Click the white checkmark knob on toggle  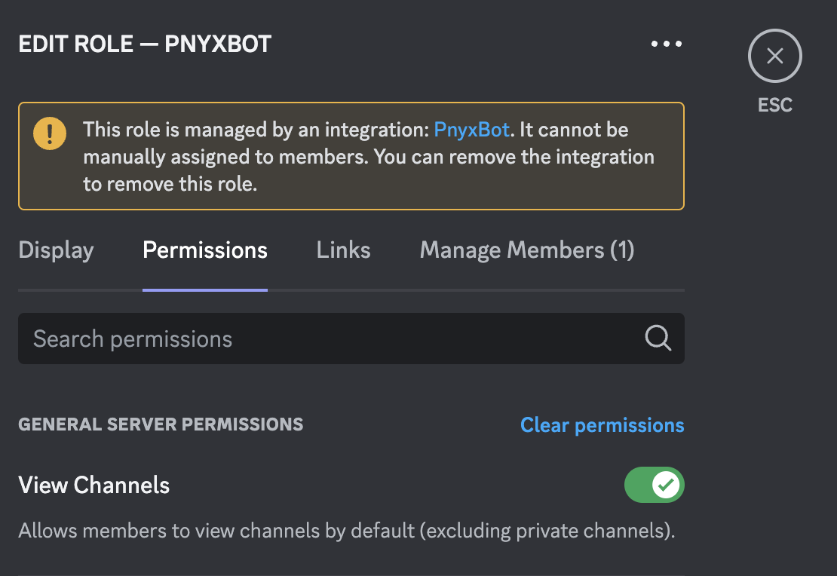[666, 486]
